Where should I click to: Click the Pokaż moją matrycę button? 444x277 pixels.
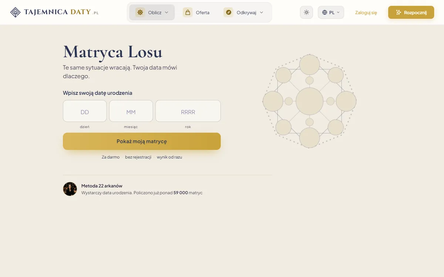142,141
